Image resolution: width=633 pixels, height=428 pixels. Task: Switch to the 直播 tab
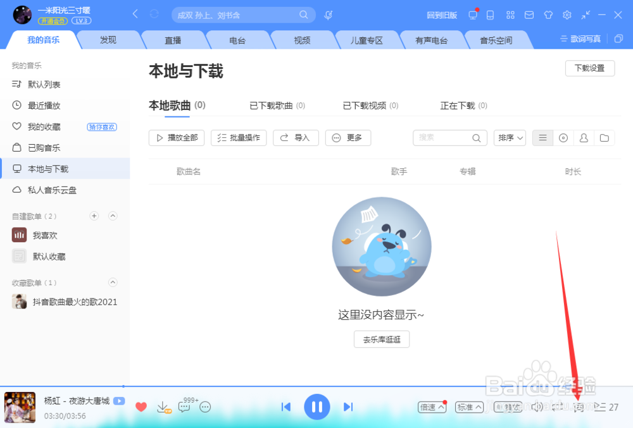tap(173, 40)
